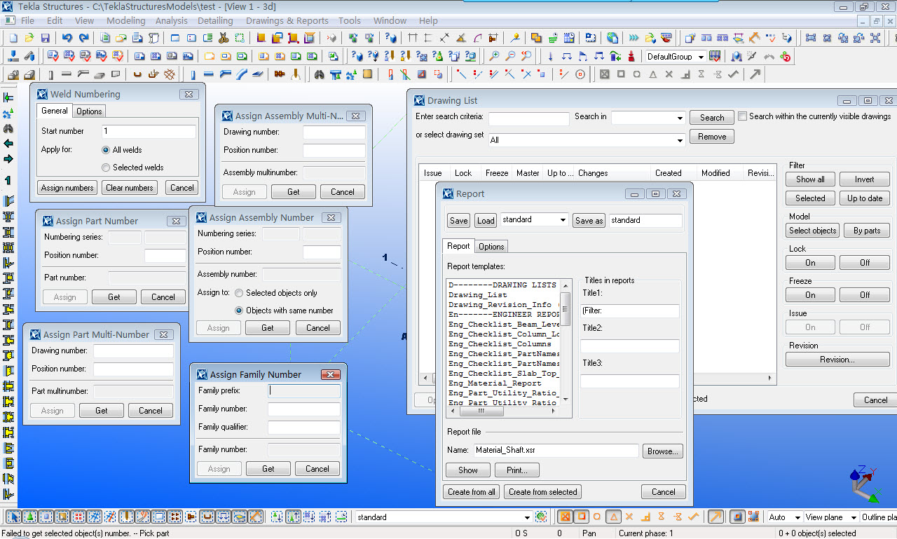Open the Analysis menu
The height and width of the screenshot is (539, 897).
pos(171,21)
